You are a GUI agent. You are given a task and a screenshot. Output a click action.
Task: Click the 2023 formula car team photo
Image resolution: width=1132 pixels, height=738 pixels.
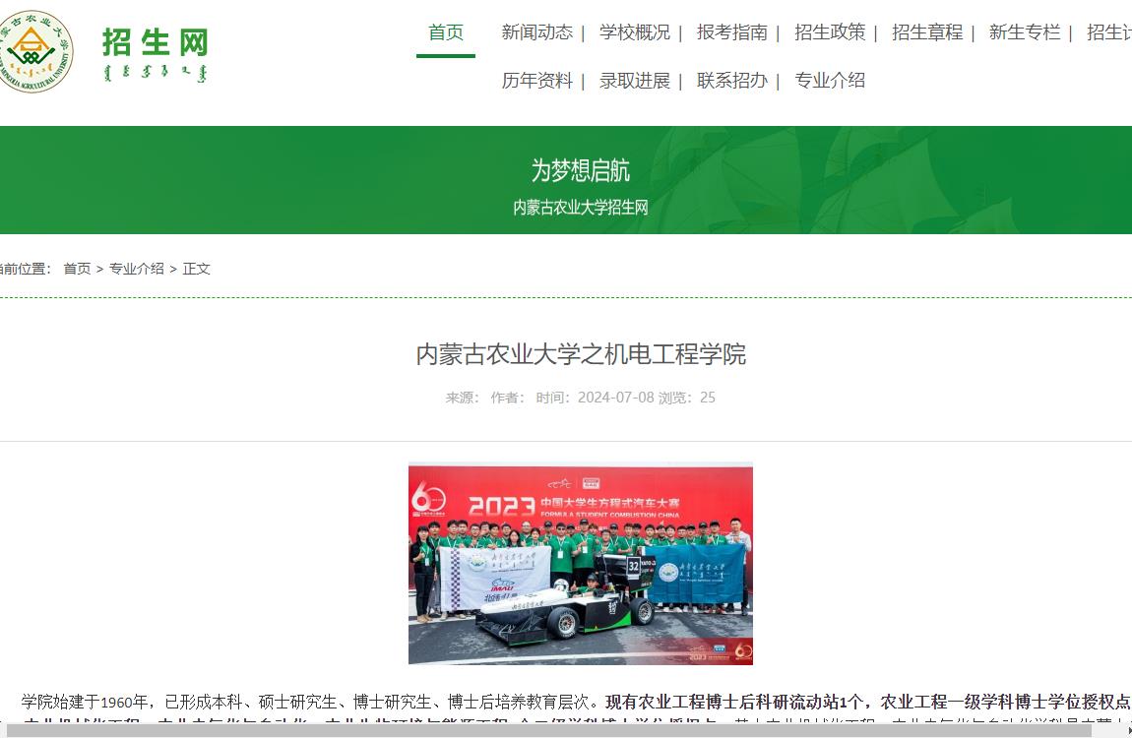(581, 563)
